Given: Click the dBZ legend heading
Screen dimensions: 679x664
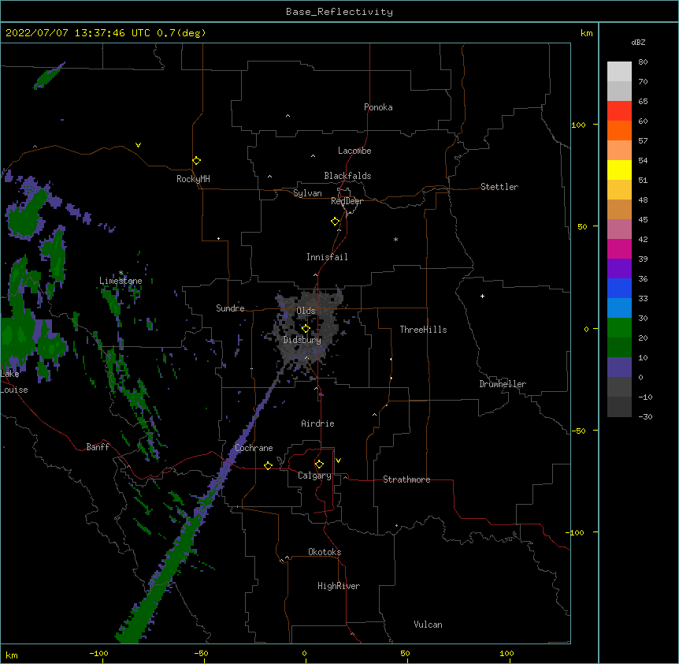Looking at the screenshot, I should (638, 43).
